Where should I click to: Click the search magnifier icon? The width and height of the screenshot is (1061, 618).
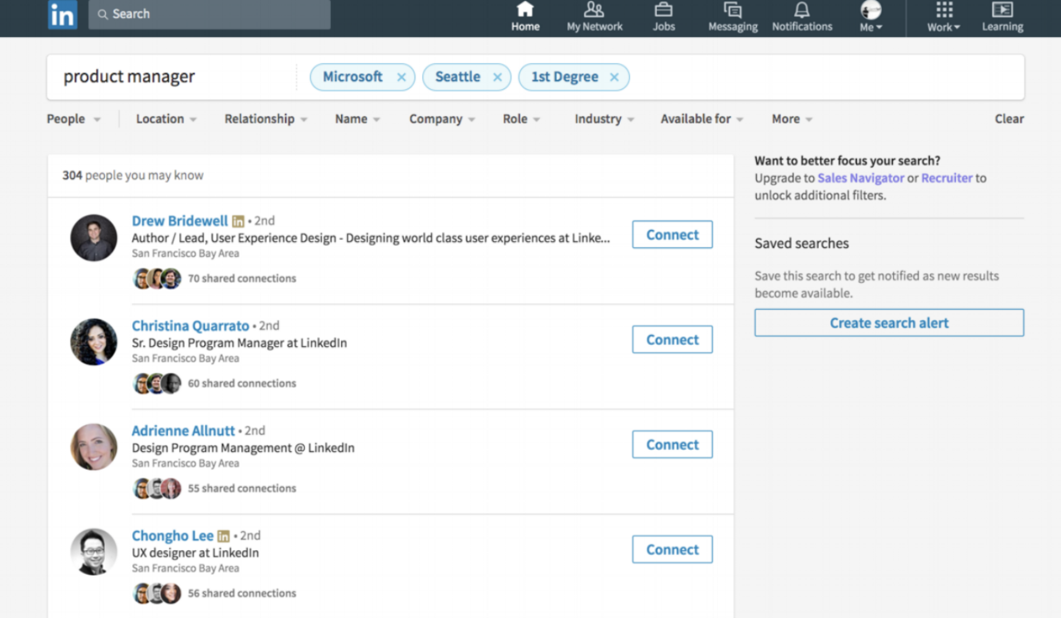[103, 14]
